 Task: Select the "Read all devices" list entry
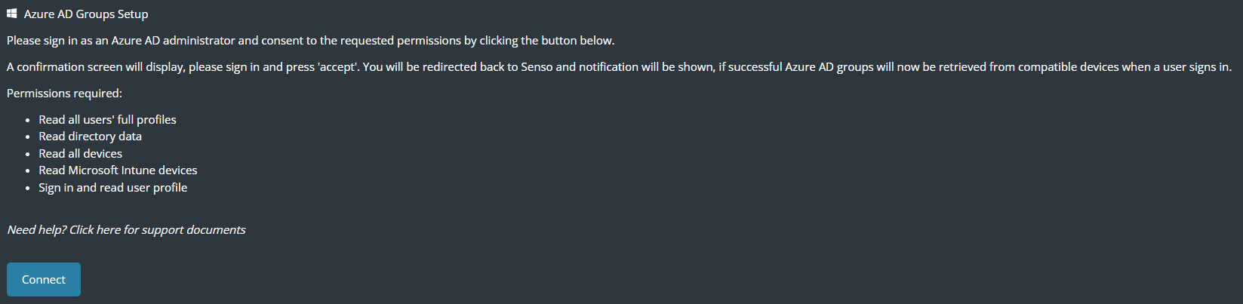coord(80,153)
